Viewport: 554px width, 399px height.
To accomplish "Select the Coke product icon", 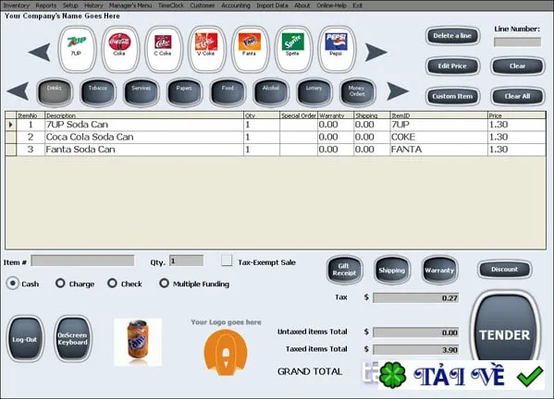I will pos(120,49).
